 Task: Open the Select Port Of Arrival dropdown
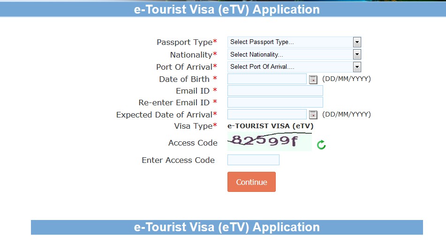pos(294,67)
